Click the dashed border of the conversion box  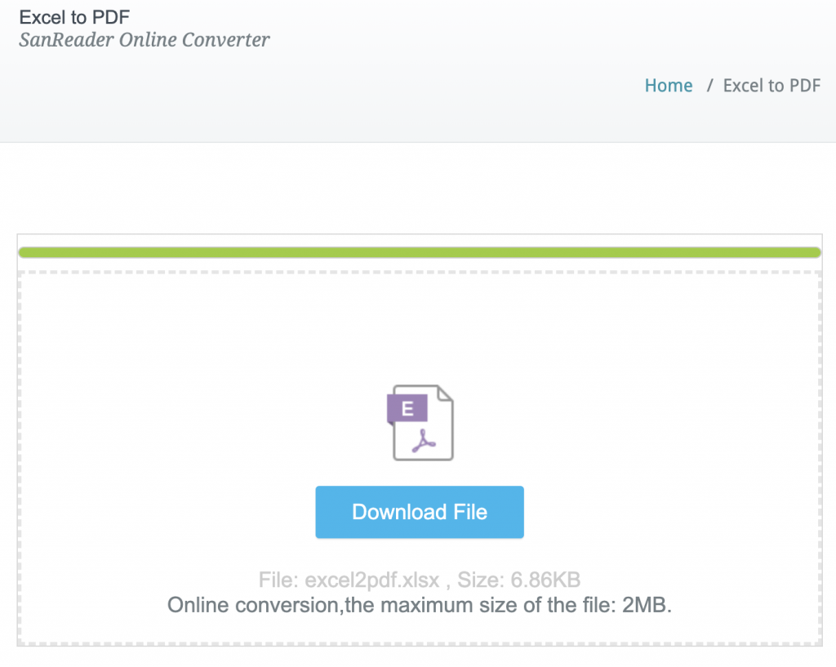point(419,270)
